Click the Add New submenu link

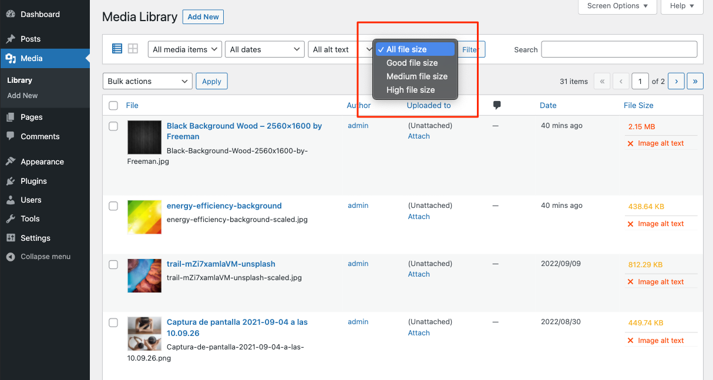22,95
